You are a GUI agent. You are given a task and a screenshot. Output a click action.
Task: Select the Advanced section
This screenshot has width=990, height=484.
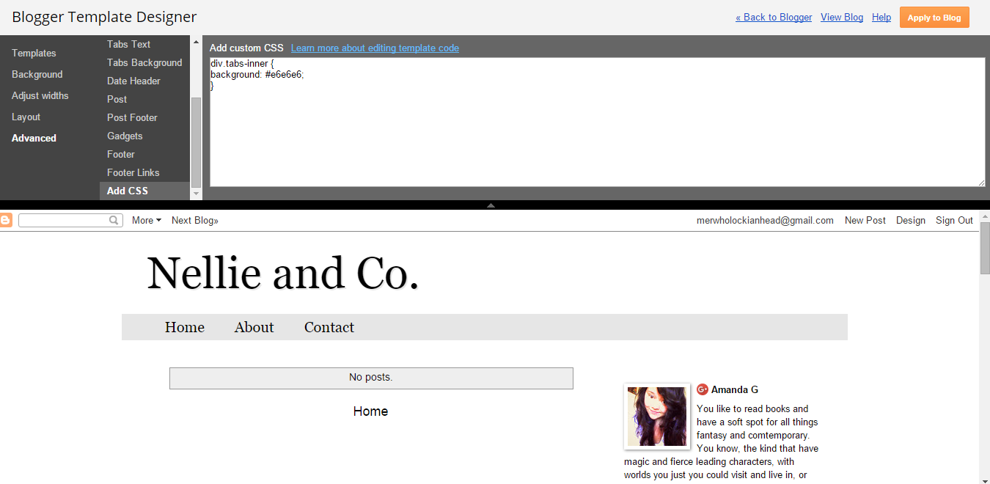(34, 138)
